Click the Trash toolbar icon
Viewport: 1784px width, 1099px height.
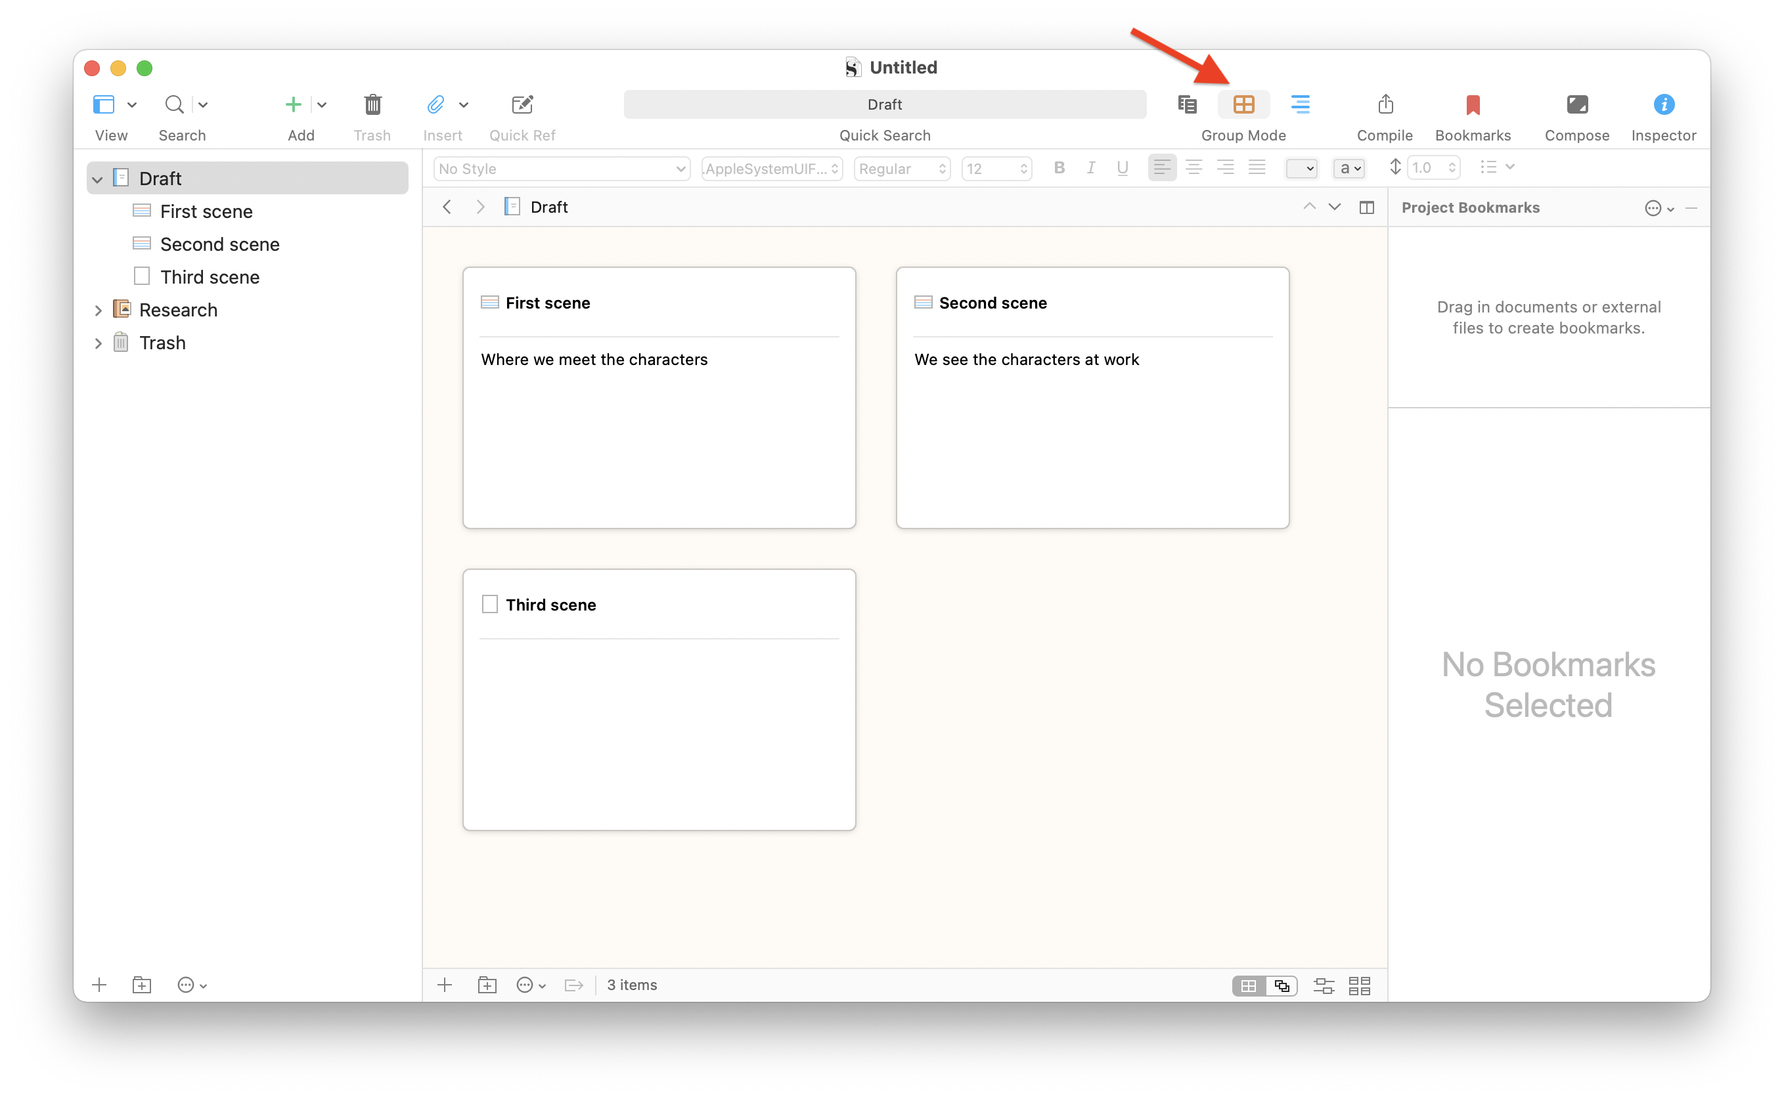(372, 104)
